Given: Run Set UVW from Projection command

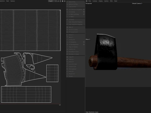Looking at the screenshot, I should 75,9.
